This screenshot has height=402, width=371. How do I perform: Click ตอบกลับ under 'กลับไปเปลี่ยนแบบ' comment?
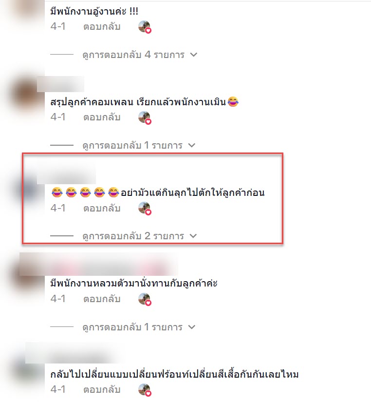[x=102, y=390]
